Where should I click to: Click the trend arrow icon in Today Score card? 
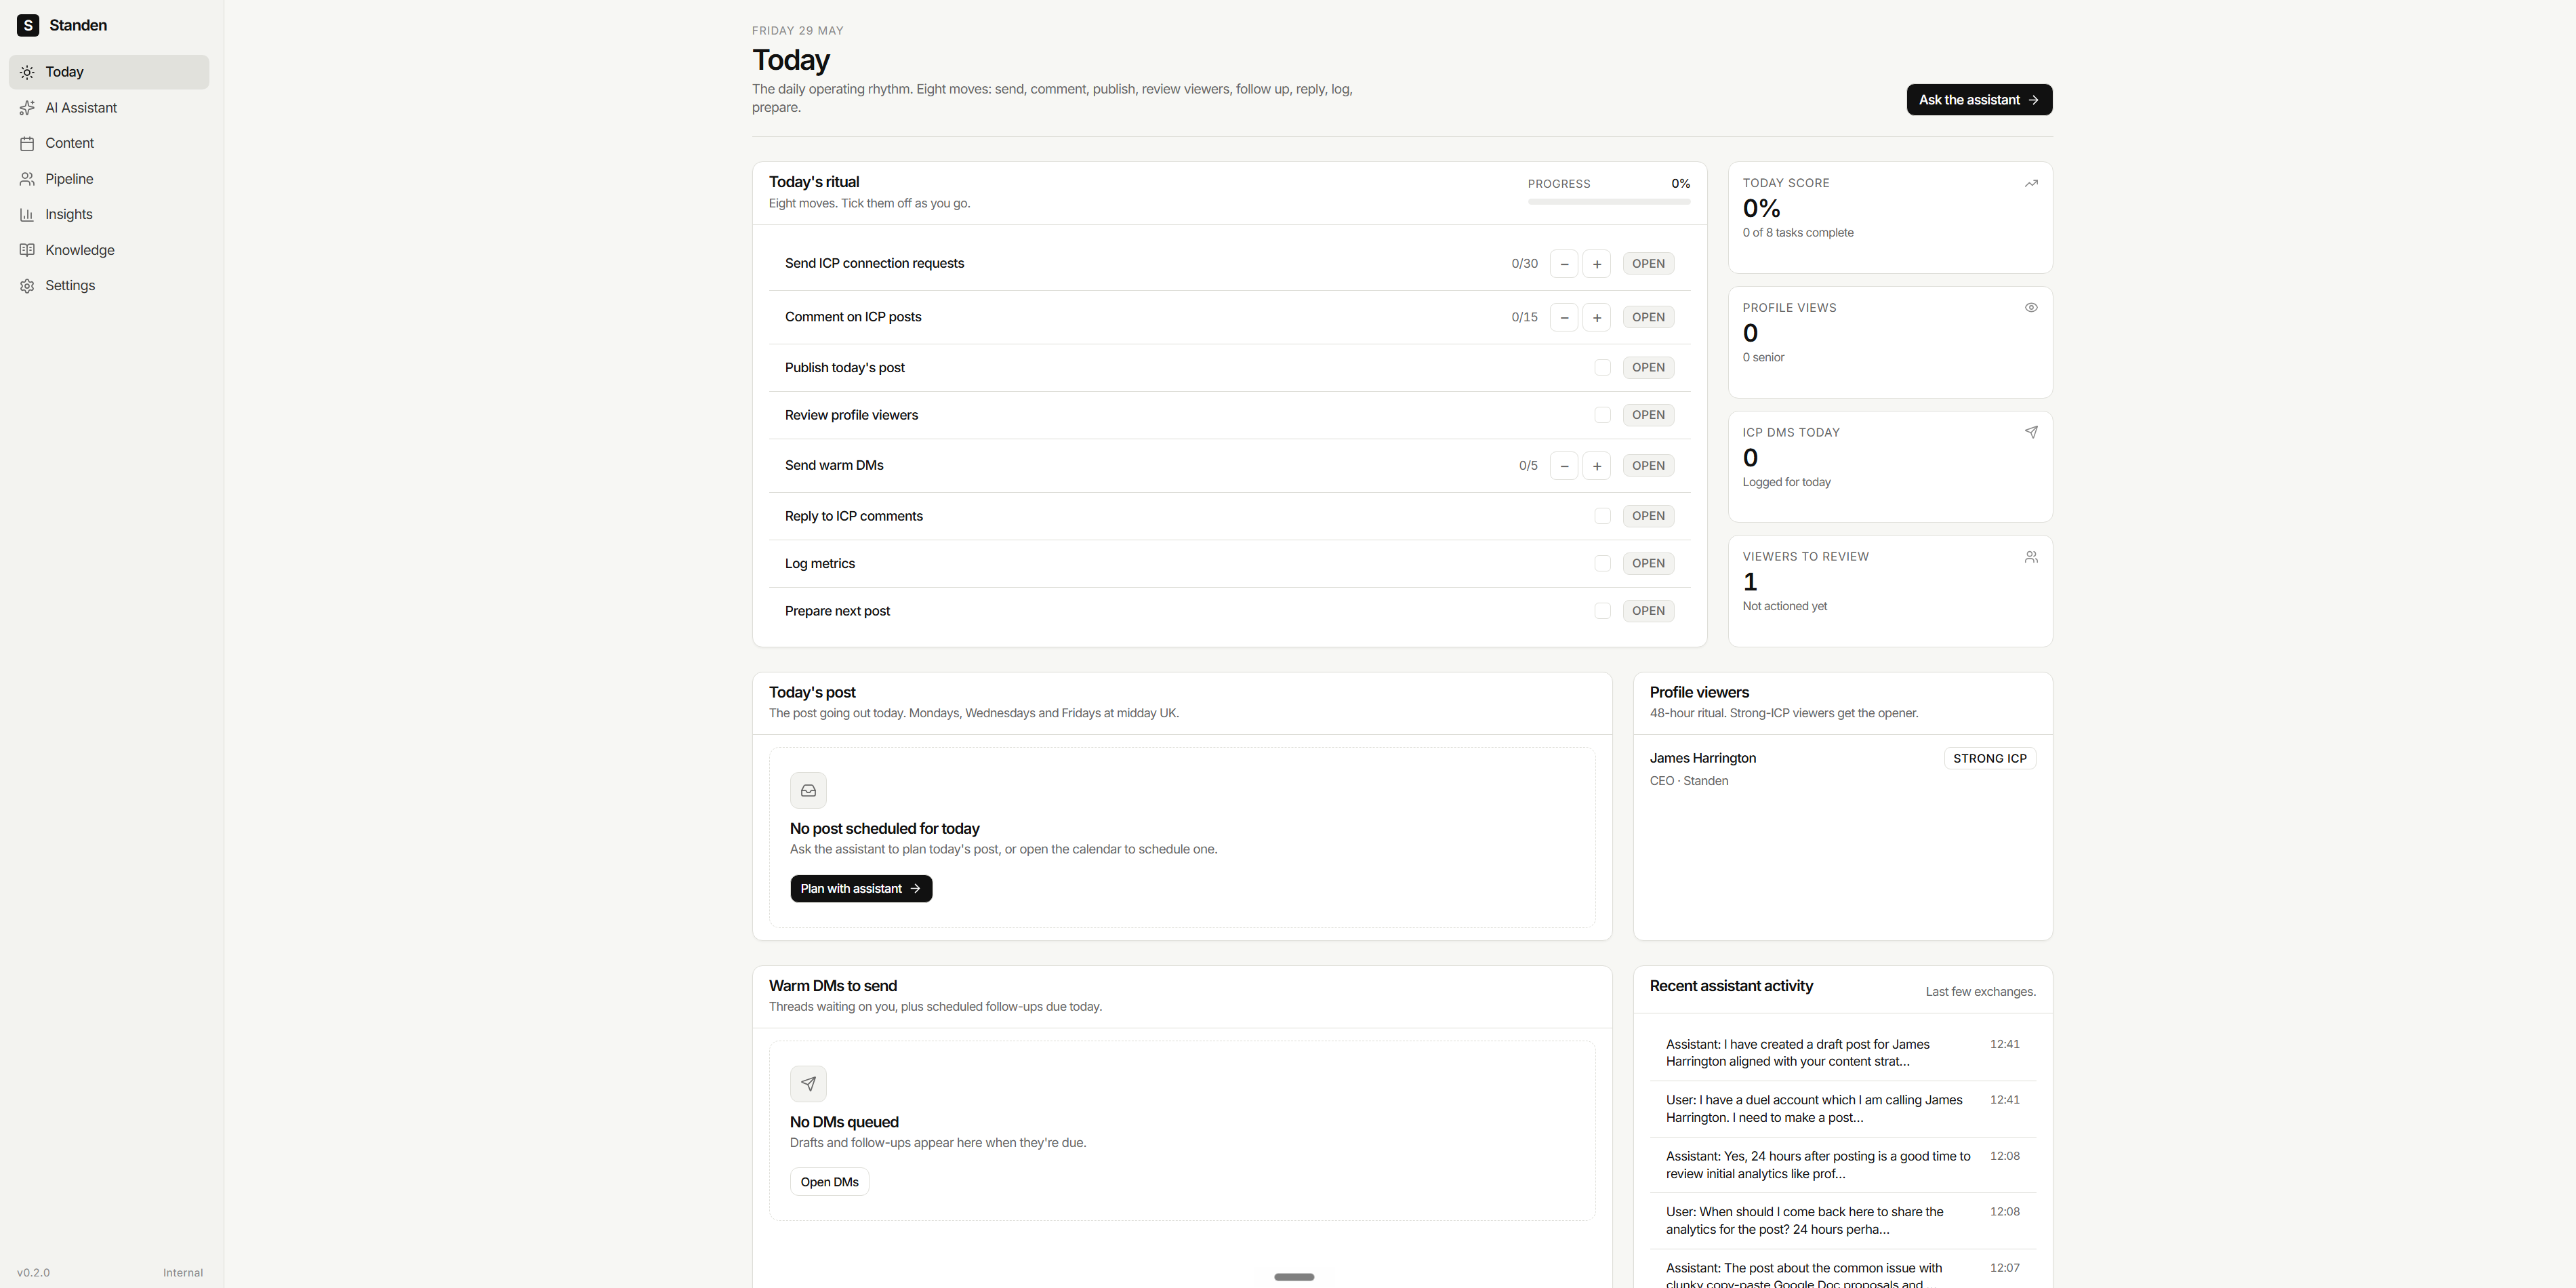(2031, 183)
